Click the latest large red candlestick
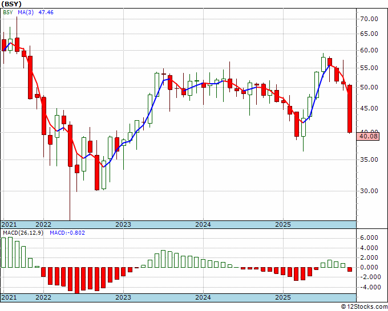388x311 pixels. tap(350, 109)
